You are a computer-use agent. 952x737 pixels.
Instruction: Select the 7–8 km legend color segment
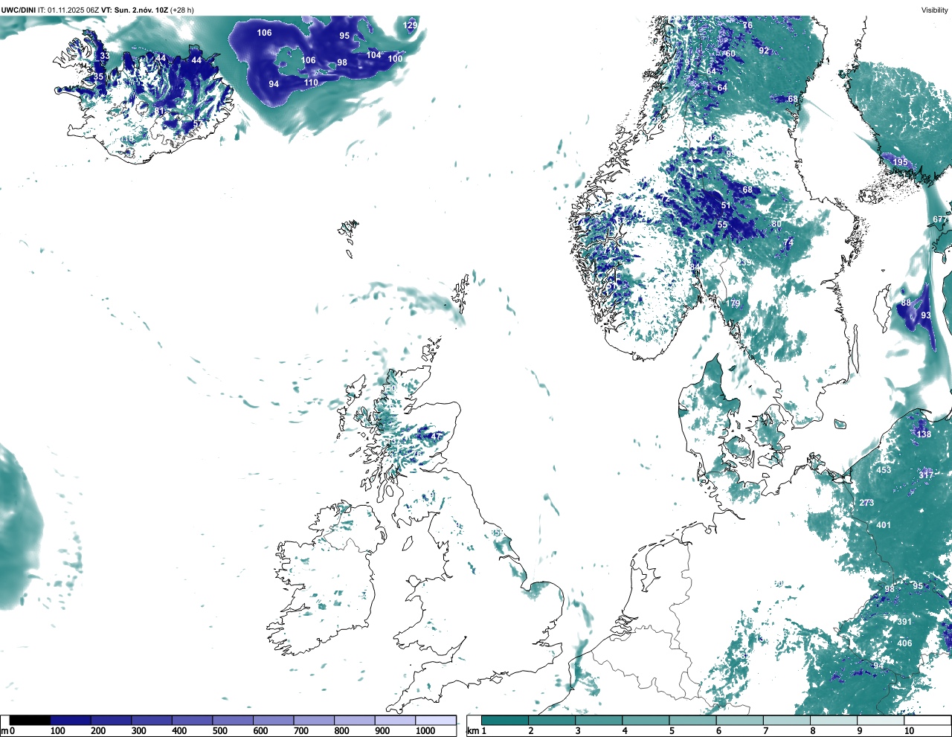click(x=786, y=720)
